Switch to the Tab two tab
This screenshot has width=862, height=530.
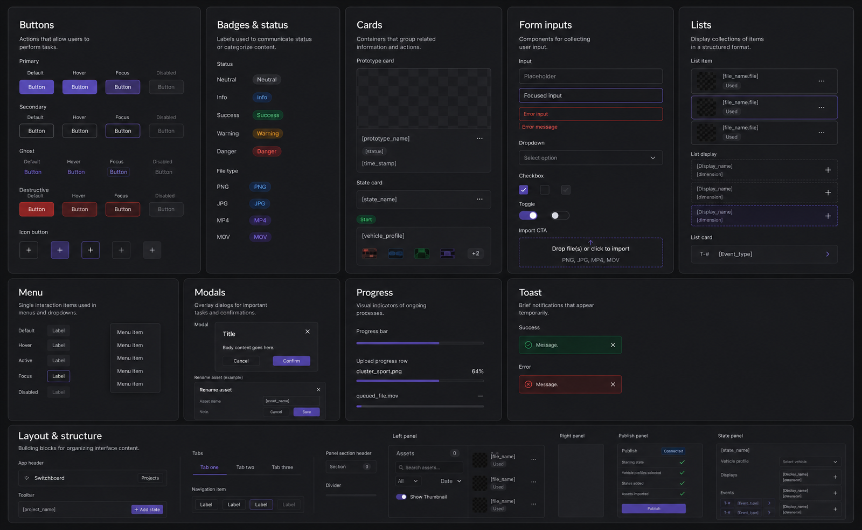coord(245,467)
